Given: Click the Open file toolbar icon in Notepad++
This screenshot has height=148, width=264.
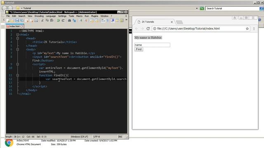Looking at the screenshot, I should (12, 21).
